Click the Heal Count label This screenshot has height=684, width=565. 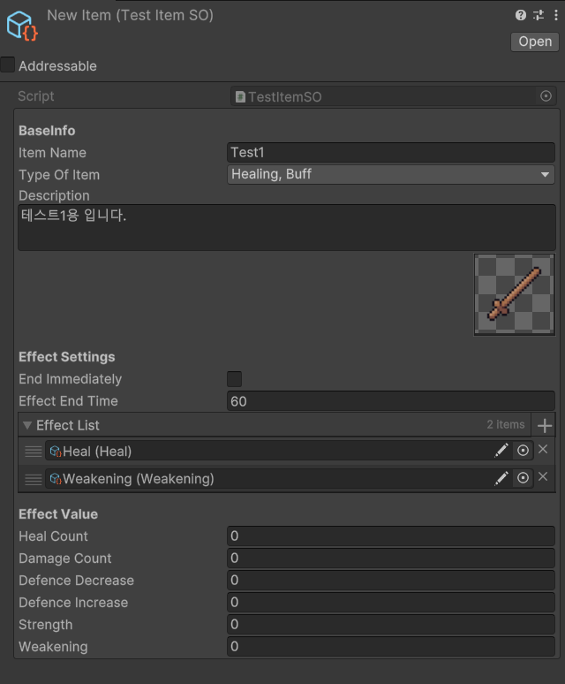coord(53,536)
